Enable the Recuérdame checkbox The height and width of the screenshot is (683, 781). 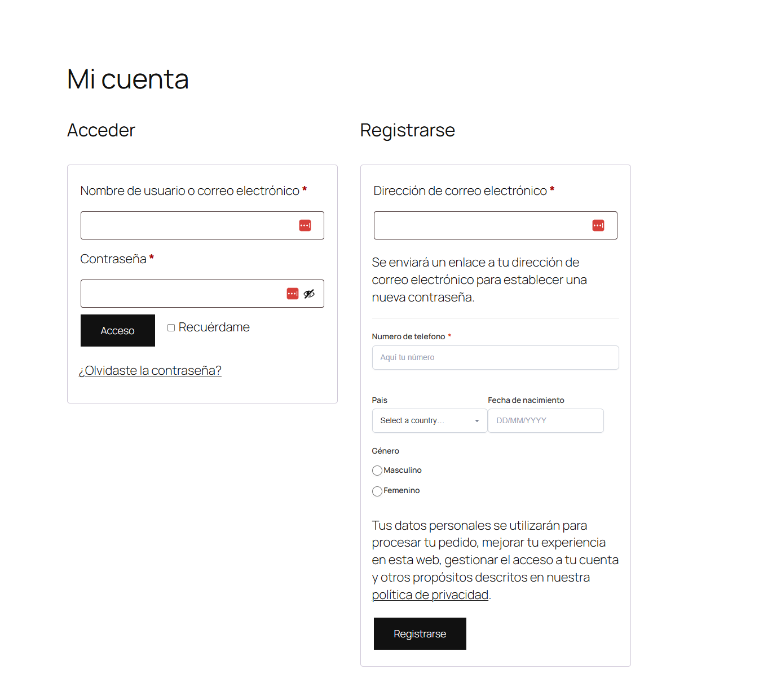tap(171, 327)
